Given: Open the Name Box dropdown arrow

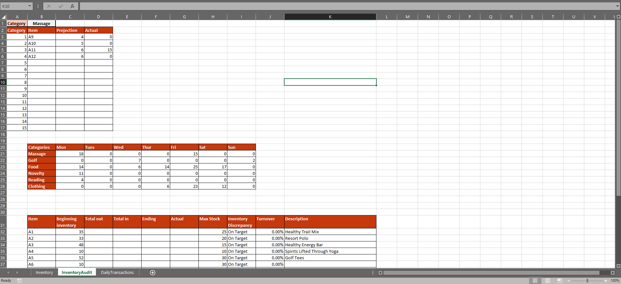Looking at the screenshot, I should click(x=30, y=6).
